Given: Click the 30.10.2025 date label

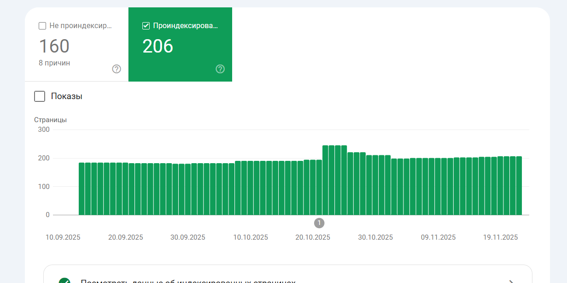Looking at the screenshot, I should [x=375, y=237].
